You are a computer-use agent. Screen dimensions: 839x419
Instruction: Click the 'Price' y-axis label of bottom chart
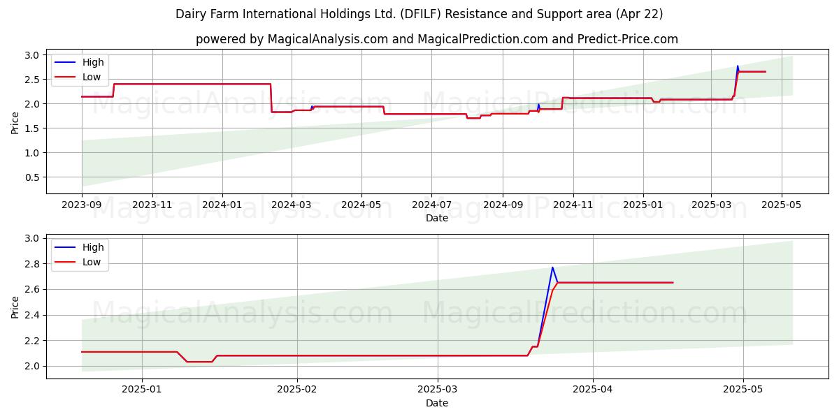tap(15, 307)
